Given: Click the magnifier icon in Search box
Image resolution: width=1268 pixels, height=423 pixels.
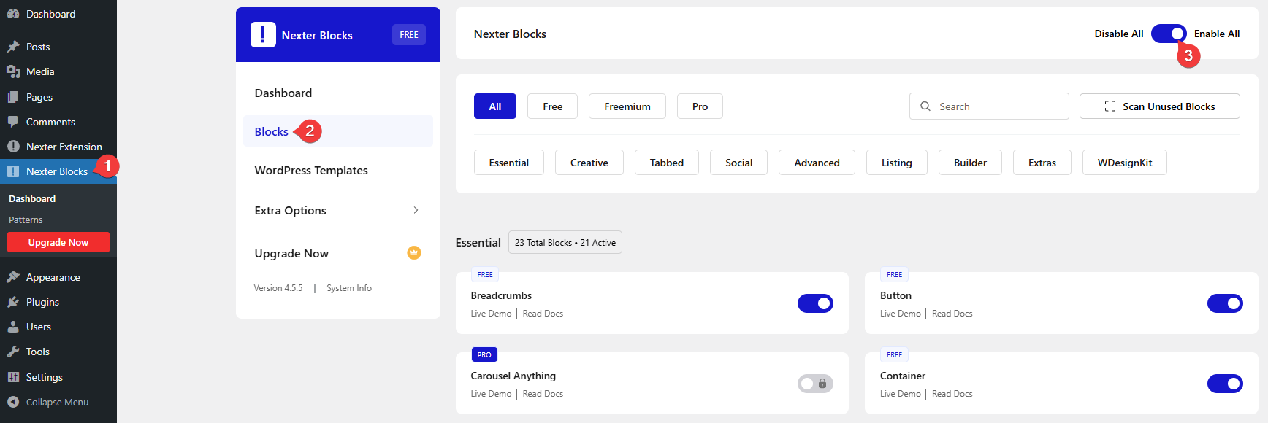Looking at the screenshot, I should click(x=925, y=106).
